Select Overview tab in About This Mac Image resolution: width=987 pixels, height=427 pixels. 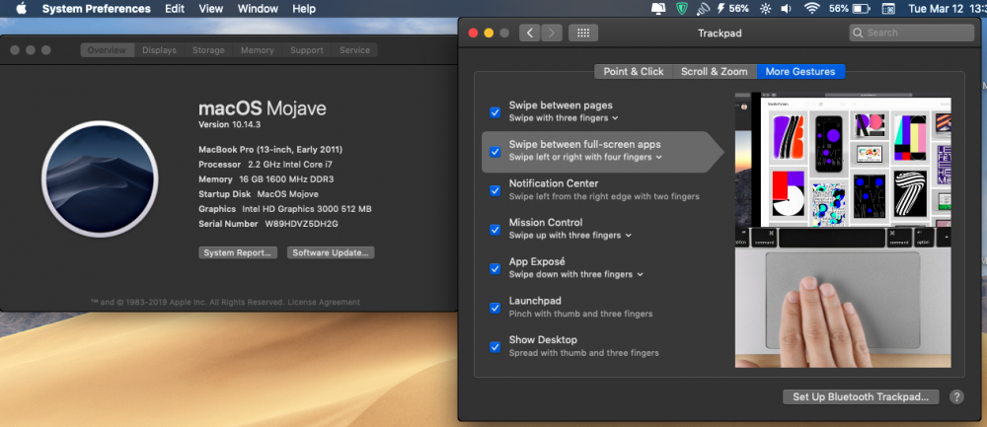(x=107, y=50)
